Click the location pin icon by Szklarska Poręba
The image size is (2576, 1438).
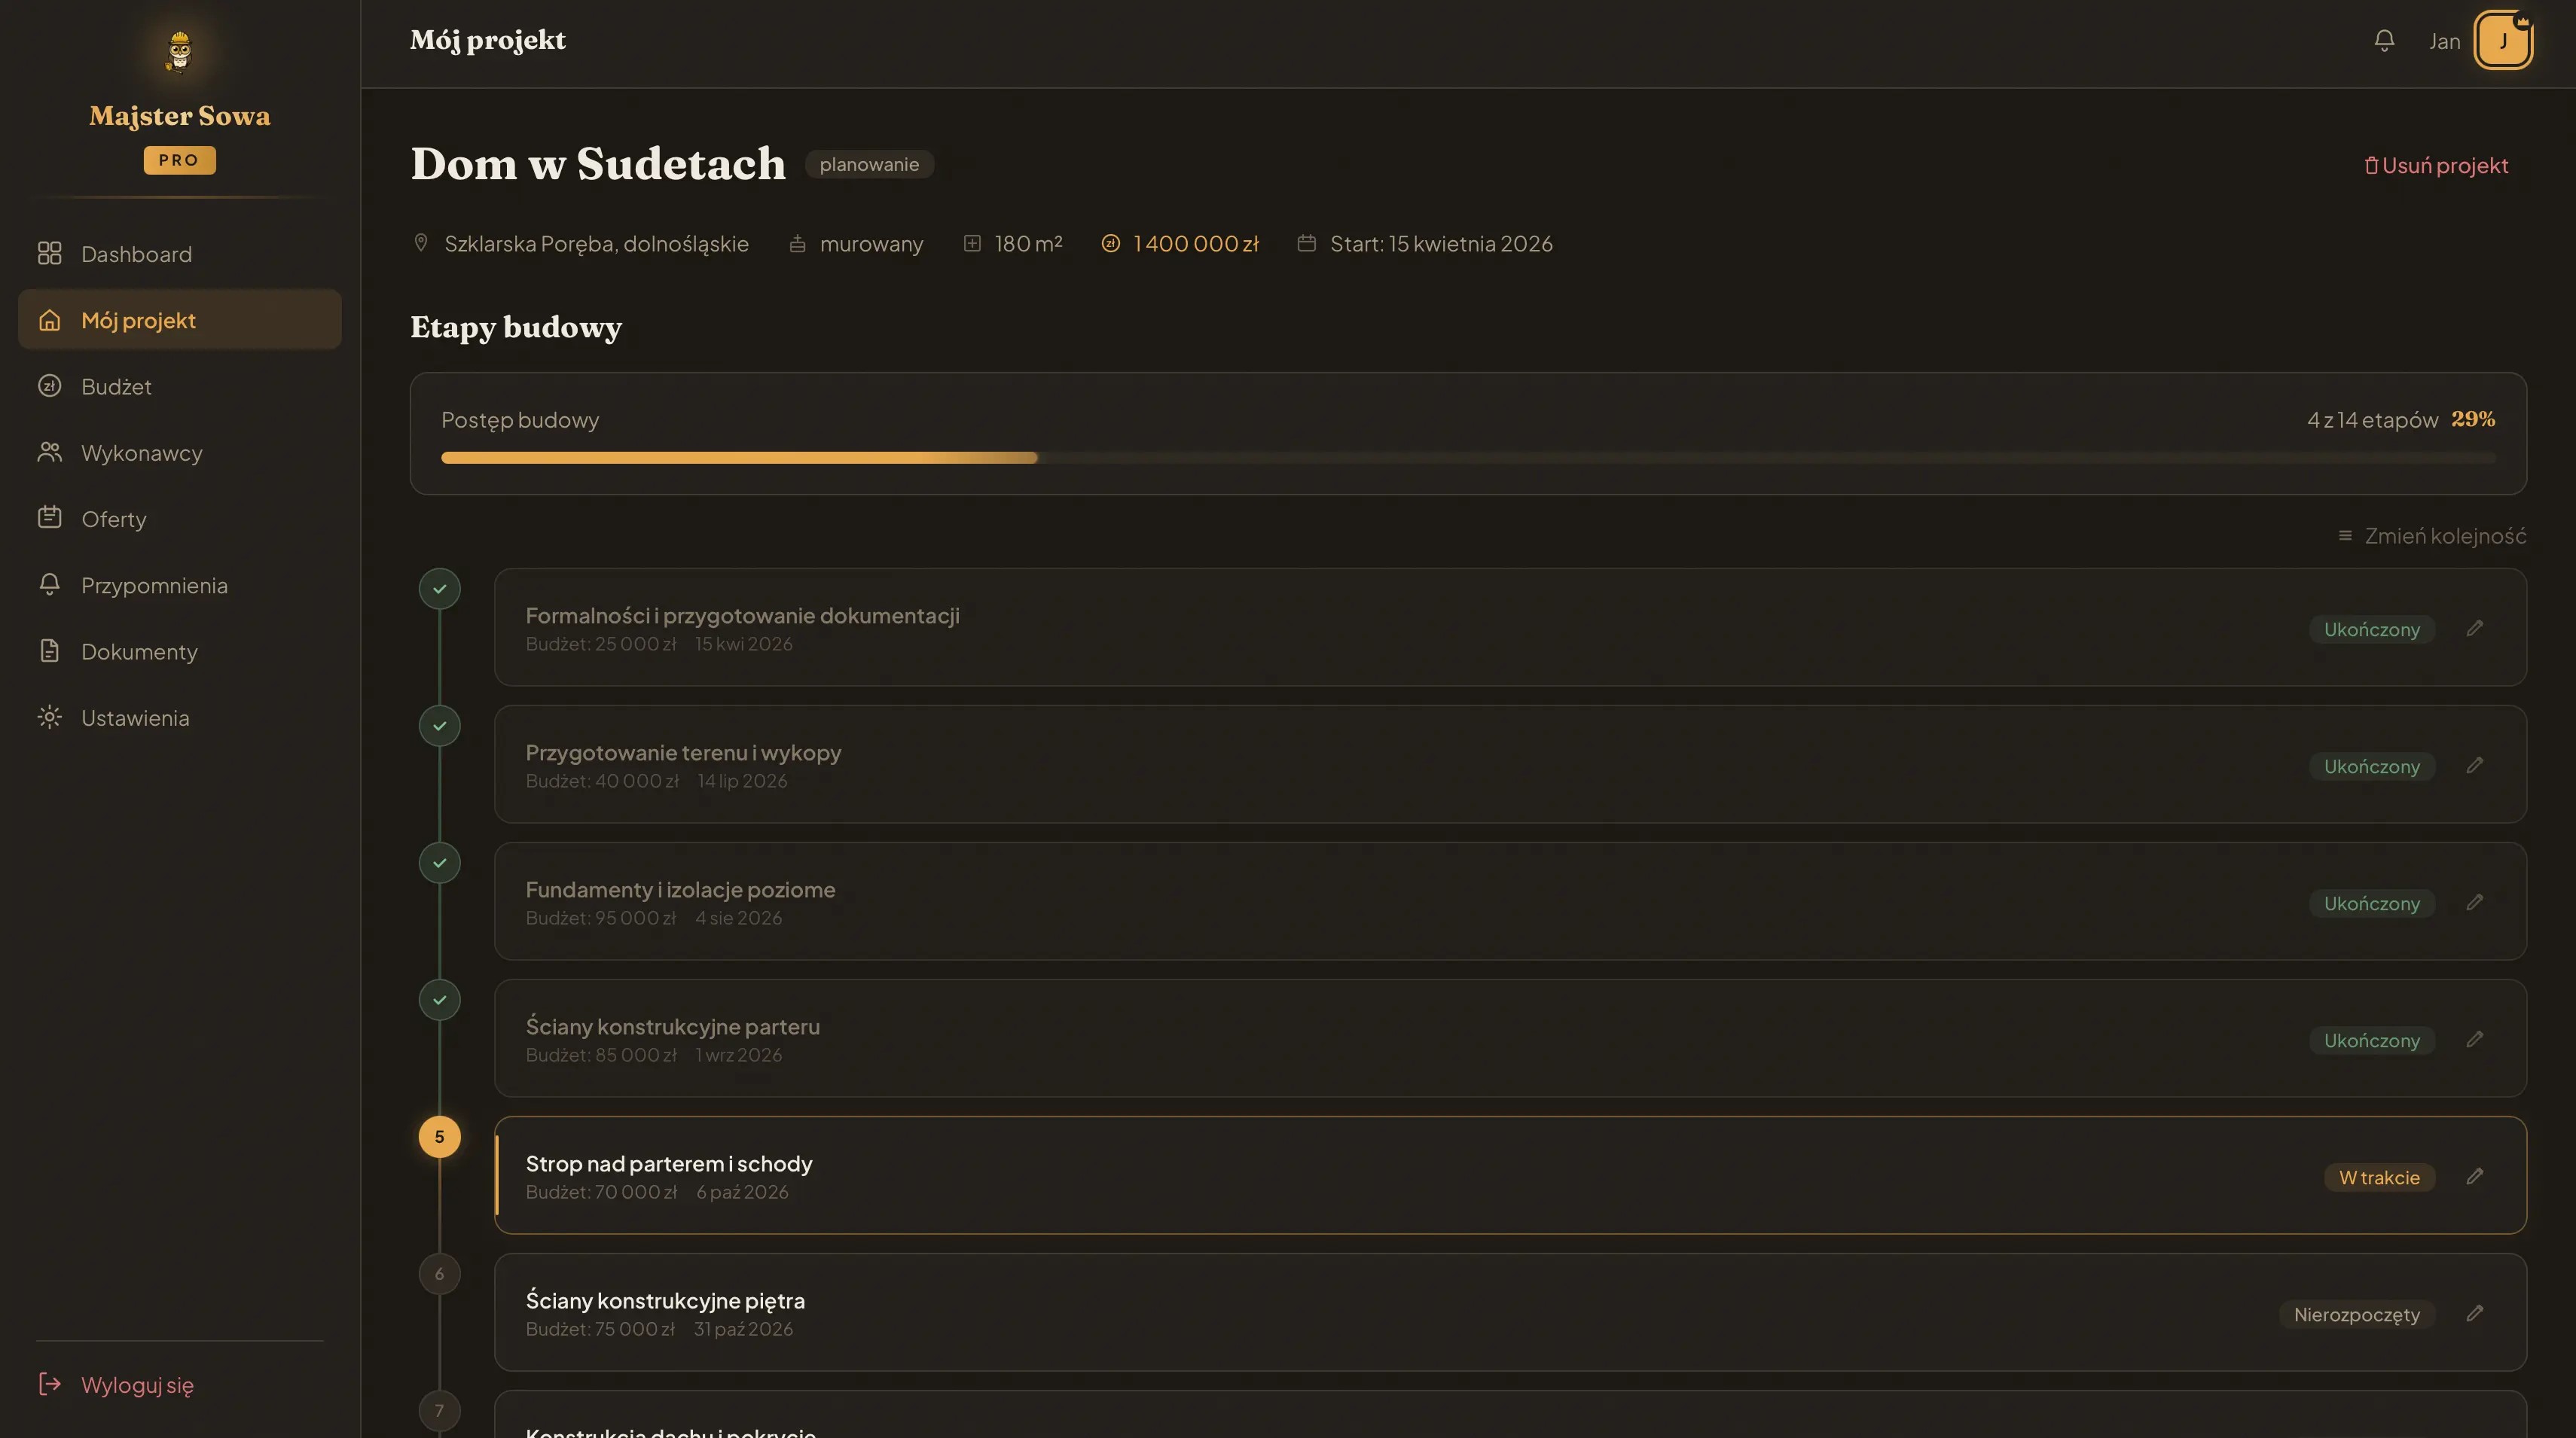421,243
